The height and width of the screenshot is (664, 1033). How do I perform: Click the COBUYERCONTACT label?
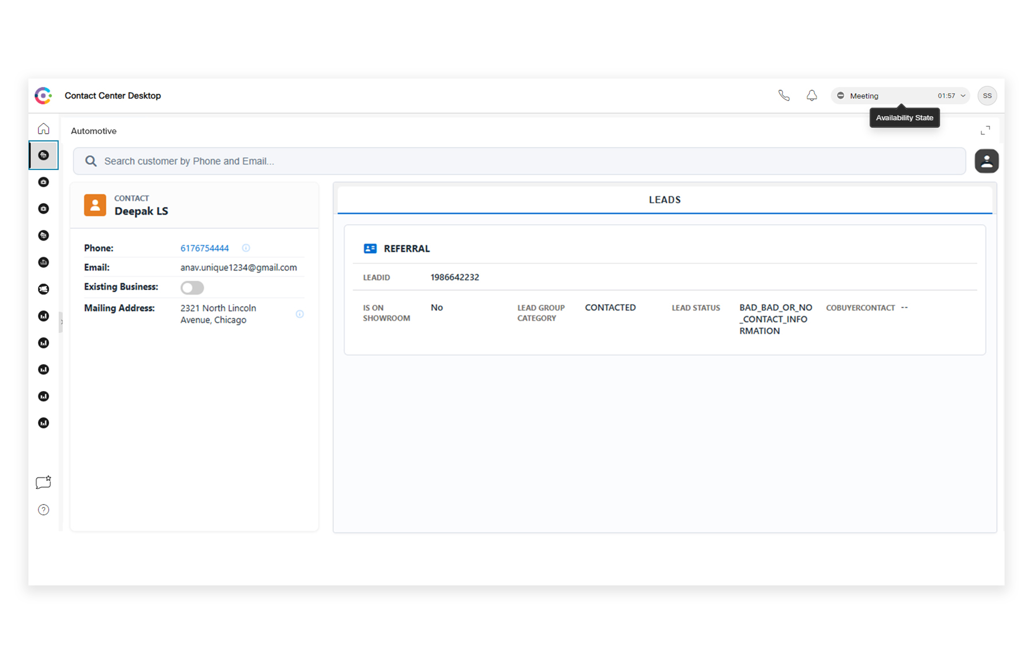point(860,308)
